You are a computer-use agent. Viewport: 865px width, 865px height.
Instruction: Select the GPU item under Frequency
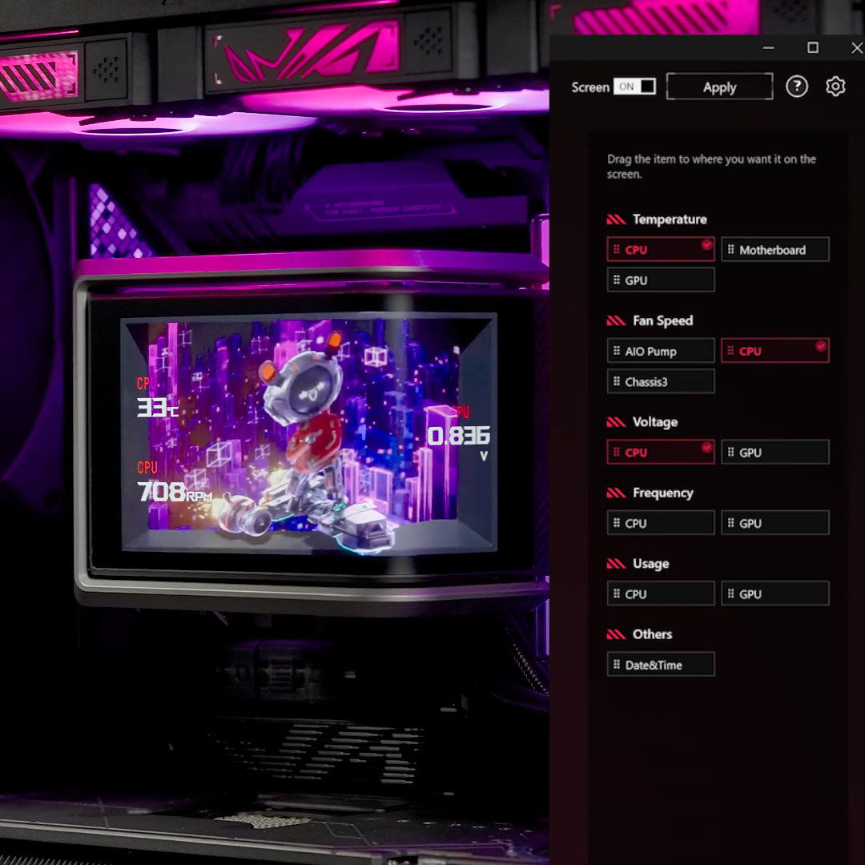click(774, 523)
